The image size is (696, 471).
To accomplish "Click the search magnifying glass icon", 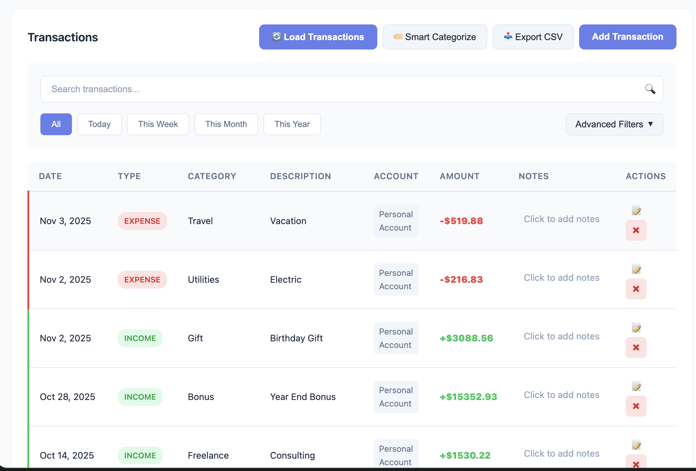I will 650,89.
